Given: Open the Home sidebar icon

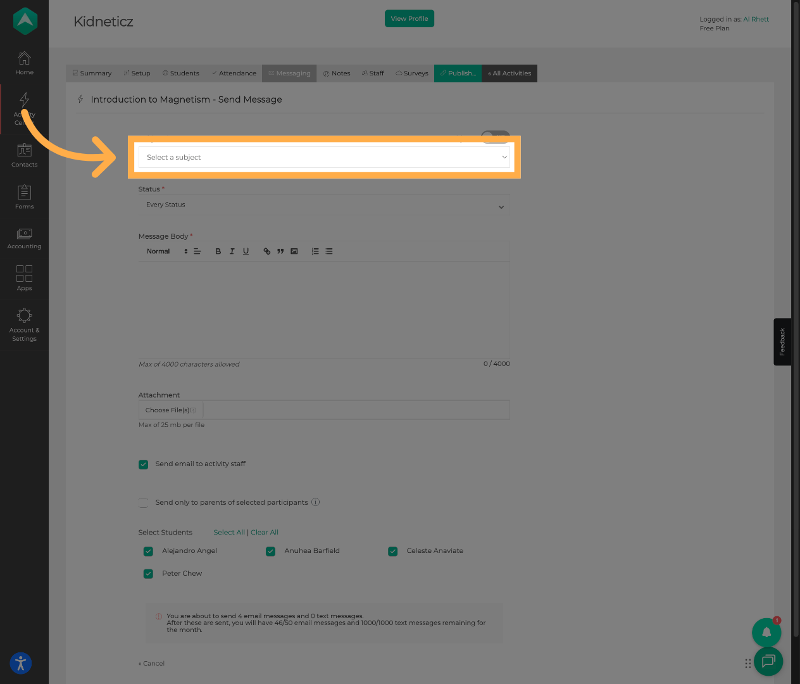Looking at the screenshot, I should (24, 63).
